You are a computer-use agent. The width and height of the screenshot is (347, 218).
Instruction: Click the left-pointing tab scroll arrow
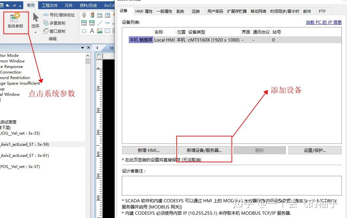[97, 48]
